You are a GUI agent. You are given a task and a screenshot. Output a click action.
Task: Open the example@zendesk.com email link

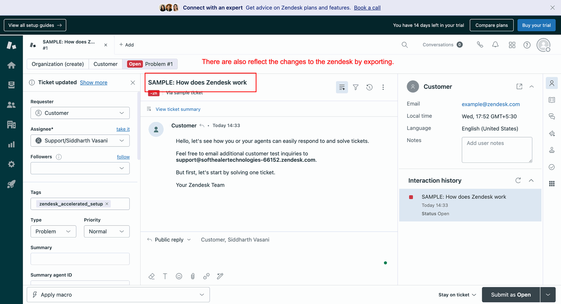tap(491, 104)
